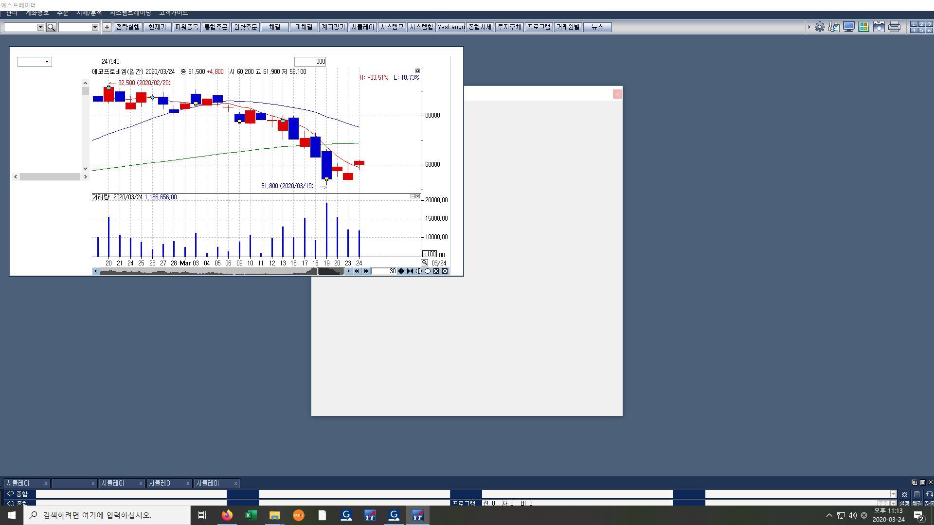Open the dropdown in chart window's top-left

47,62
